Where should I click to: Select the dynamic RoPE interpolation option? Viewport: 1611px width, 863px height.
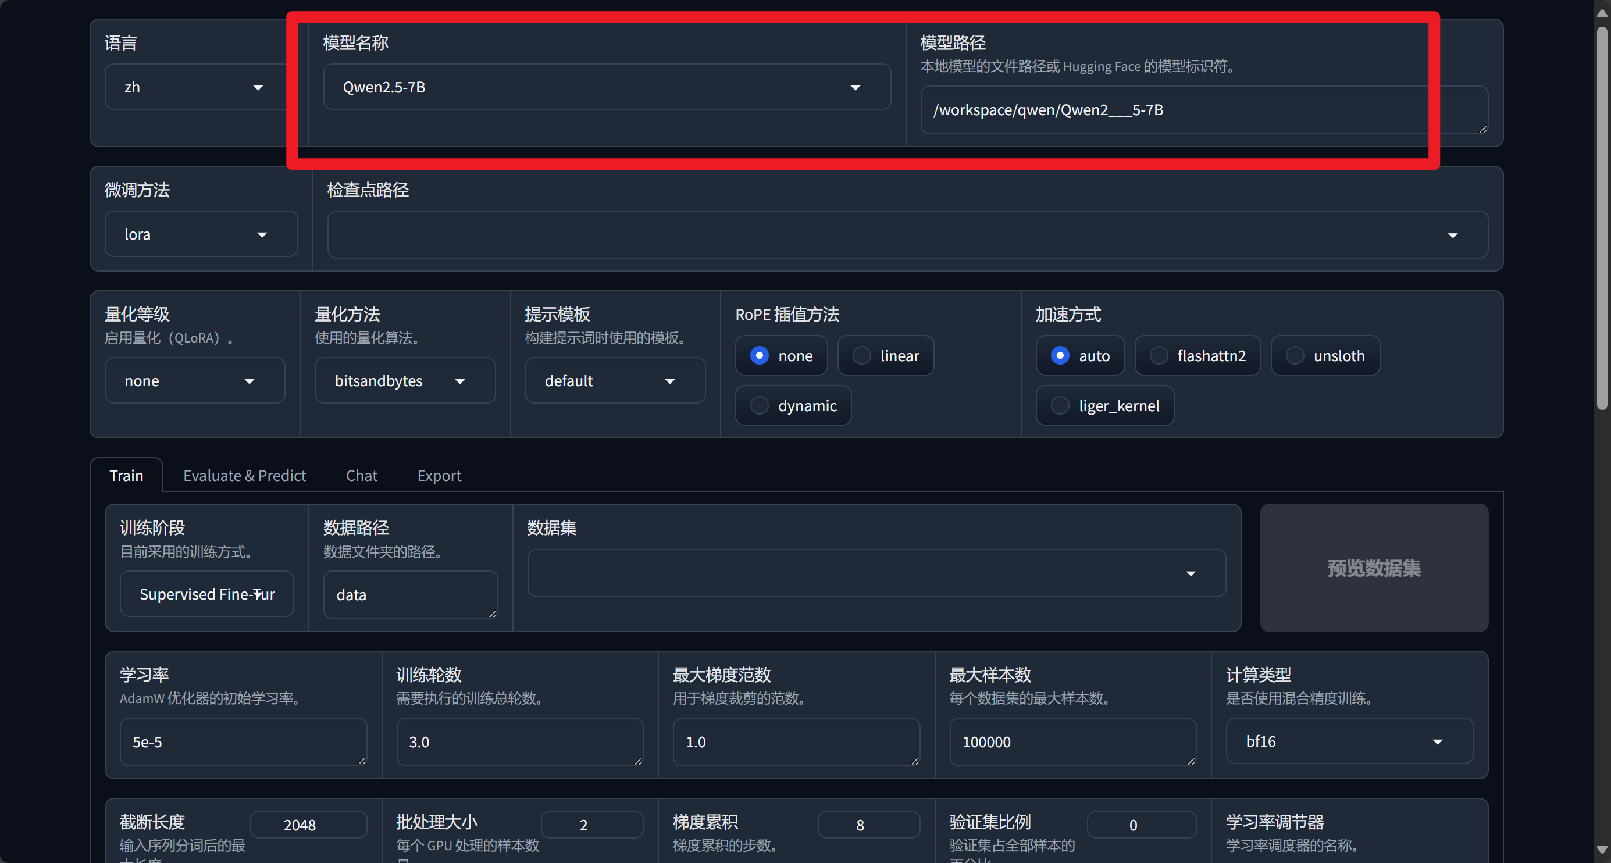click(759, 405)
